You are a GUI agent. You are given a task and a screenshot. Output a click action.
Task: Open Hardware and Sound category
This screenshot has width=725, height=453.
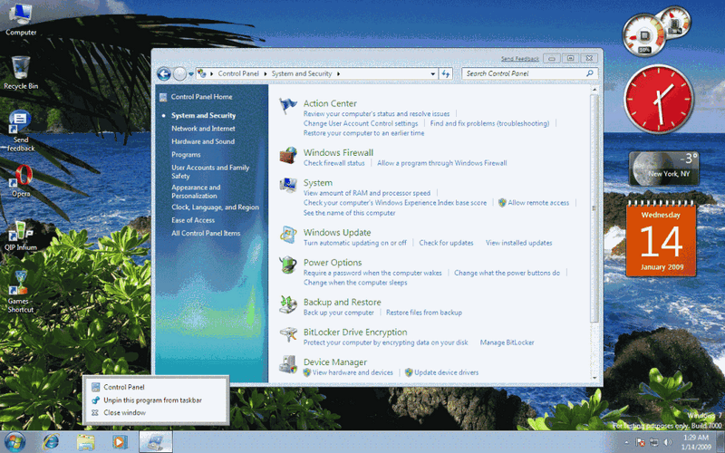[203, 141]
